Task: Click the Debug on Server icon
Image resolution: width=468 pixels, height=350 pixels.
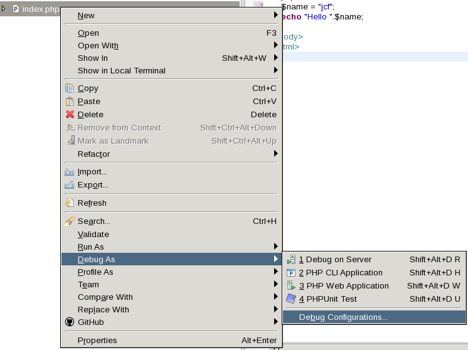Action: point(291,260)
